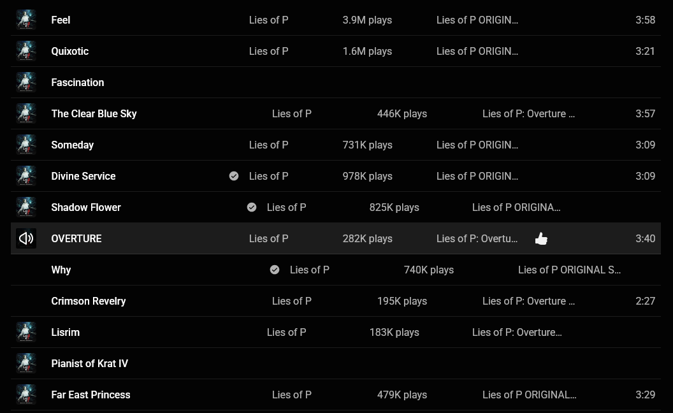Click the OVERTURE track title
Viewport: 673px width, 413px height.
[76, 238]
